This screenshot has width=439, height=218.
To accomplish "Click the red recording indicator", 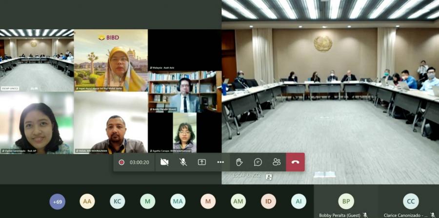I will click(121, 162).
